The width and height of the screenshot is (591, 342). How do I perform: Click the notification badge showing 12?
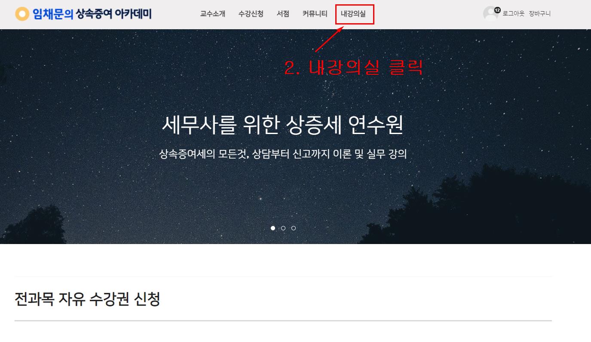(x=497, y=10)
